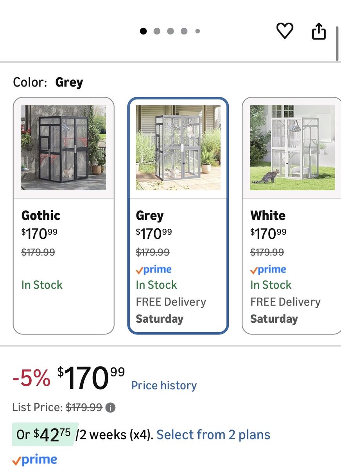This screenshot has height=470, width=341.
Task: Click the prime logo below installment plans
Action: (x=34, y=459)
